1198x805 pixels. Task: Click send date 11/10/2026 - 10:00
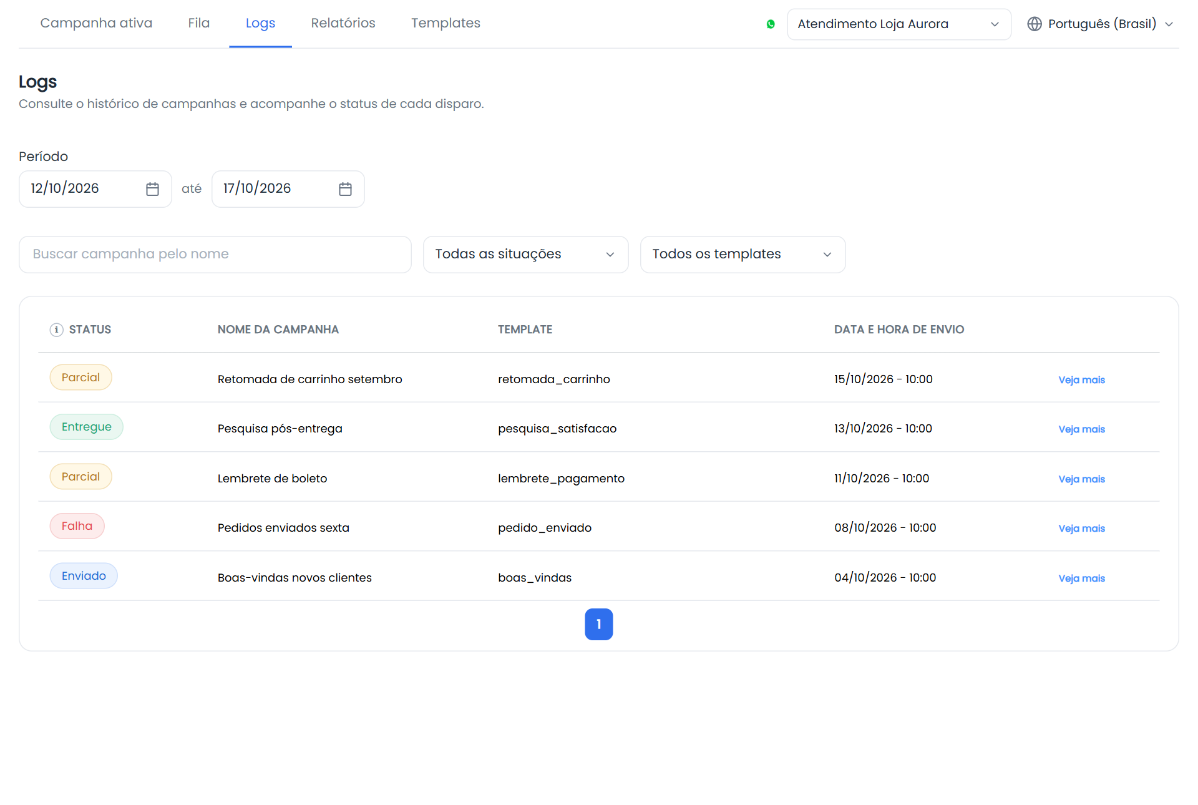882,479
